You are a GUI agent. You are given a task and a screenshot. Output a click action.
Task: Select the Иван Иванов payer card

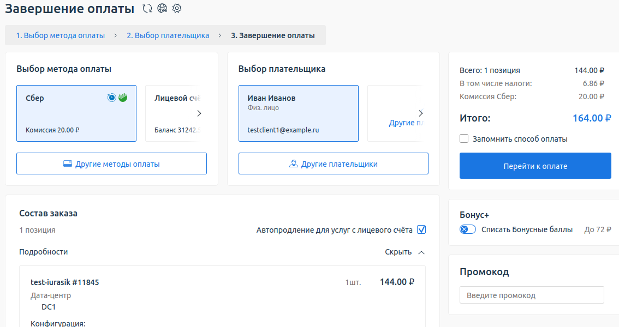point(298,113)
